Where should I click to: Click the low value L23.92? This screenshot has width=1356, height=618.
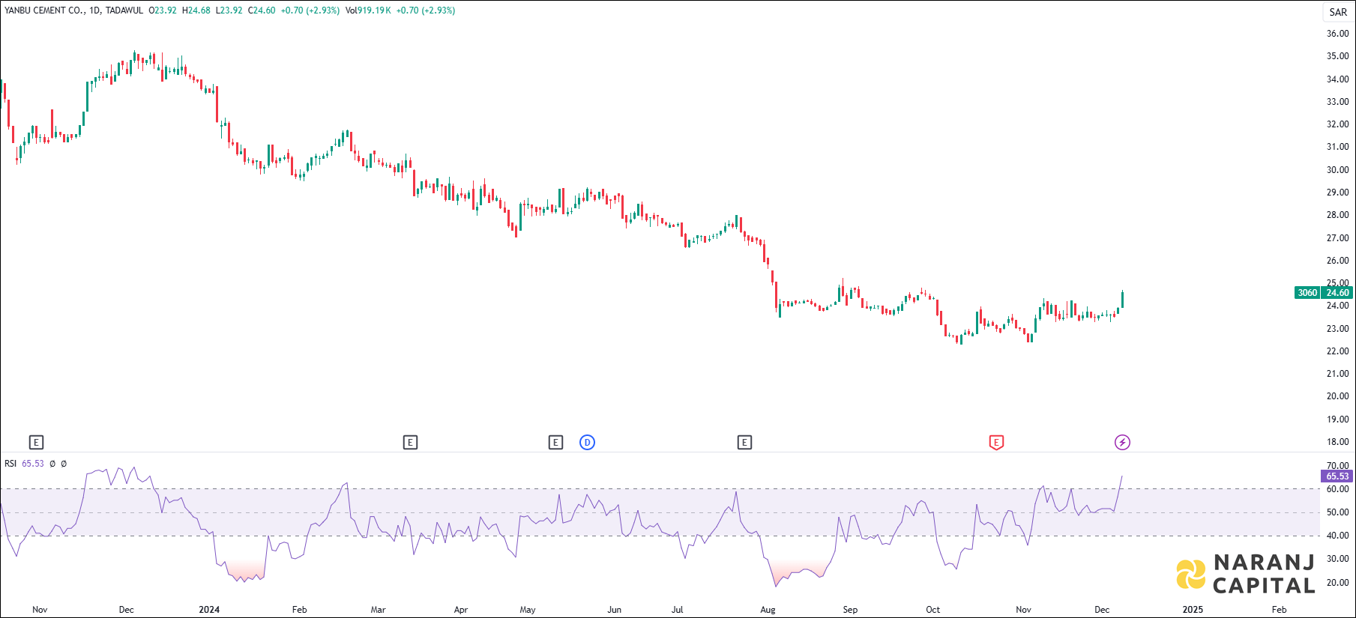pos(229,10)
